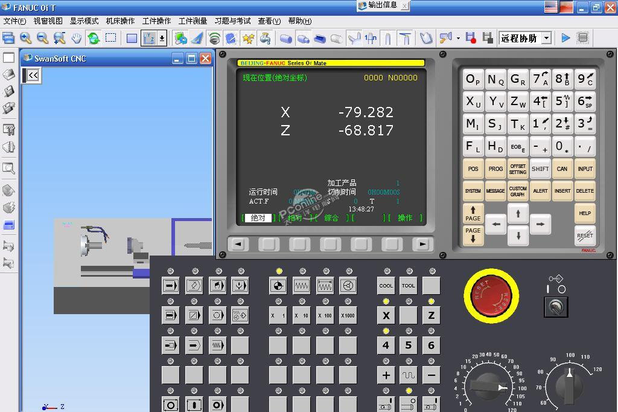Click the gold stars toolbar icon
Viewport: 618px width, 412px height.
click(248, 38)
